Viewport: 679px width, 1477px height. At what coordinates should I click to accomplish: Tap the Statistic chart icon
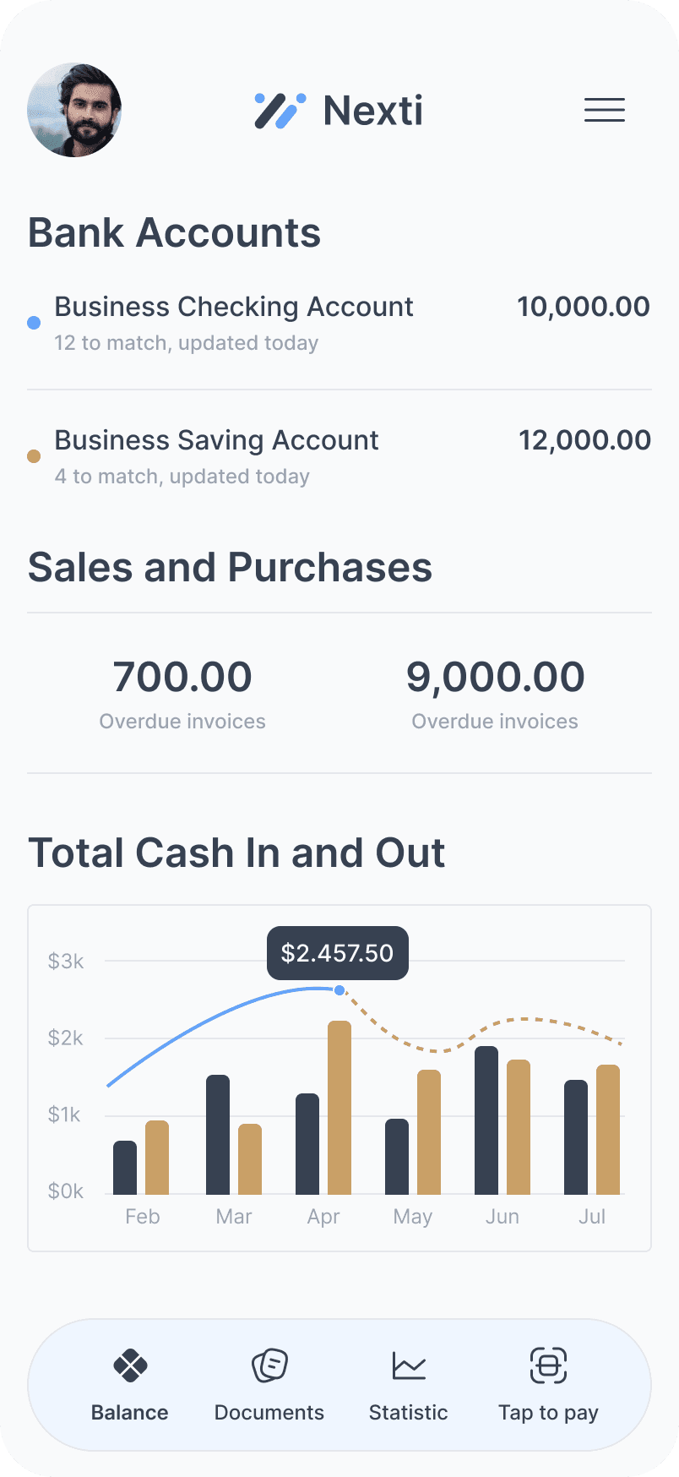coord(408,1365)
